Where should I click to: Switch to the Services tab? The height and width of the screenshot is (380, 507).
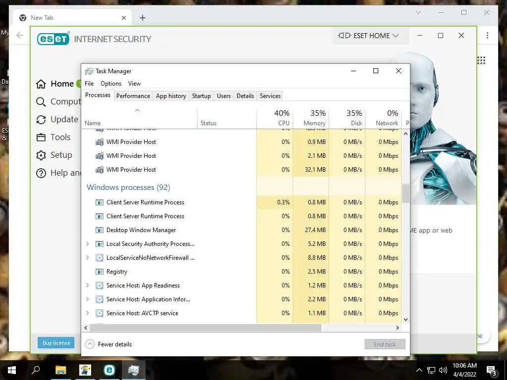[270, 96]
